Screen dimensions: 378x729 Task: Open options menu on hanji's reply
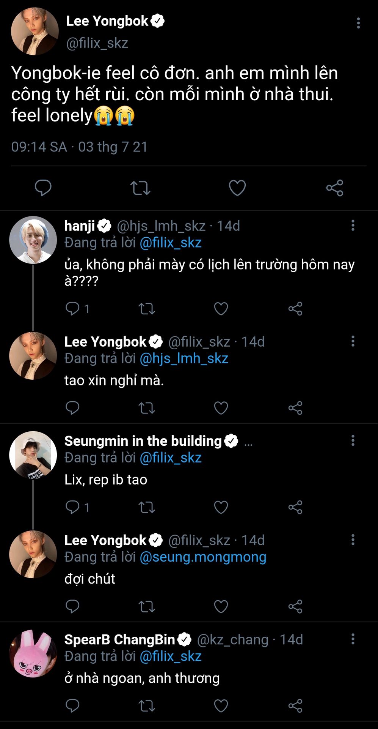pos(353,226)
